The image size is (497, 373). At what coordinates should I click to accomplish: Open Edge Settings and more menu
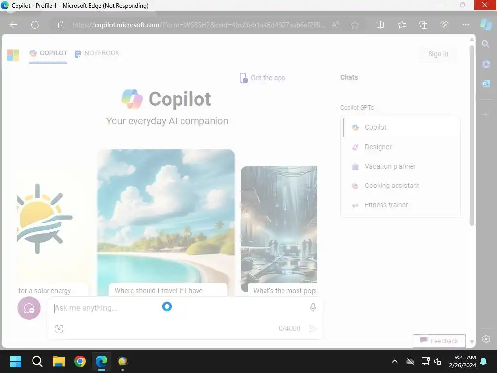465,25
